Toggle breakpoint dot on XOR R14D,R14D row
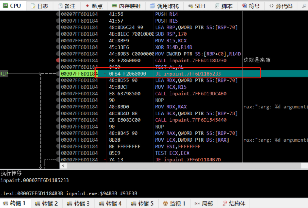This screenshot has width=308, height=208. click(58, 47)
